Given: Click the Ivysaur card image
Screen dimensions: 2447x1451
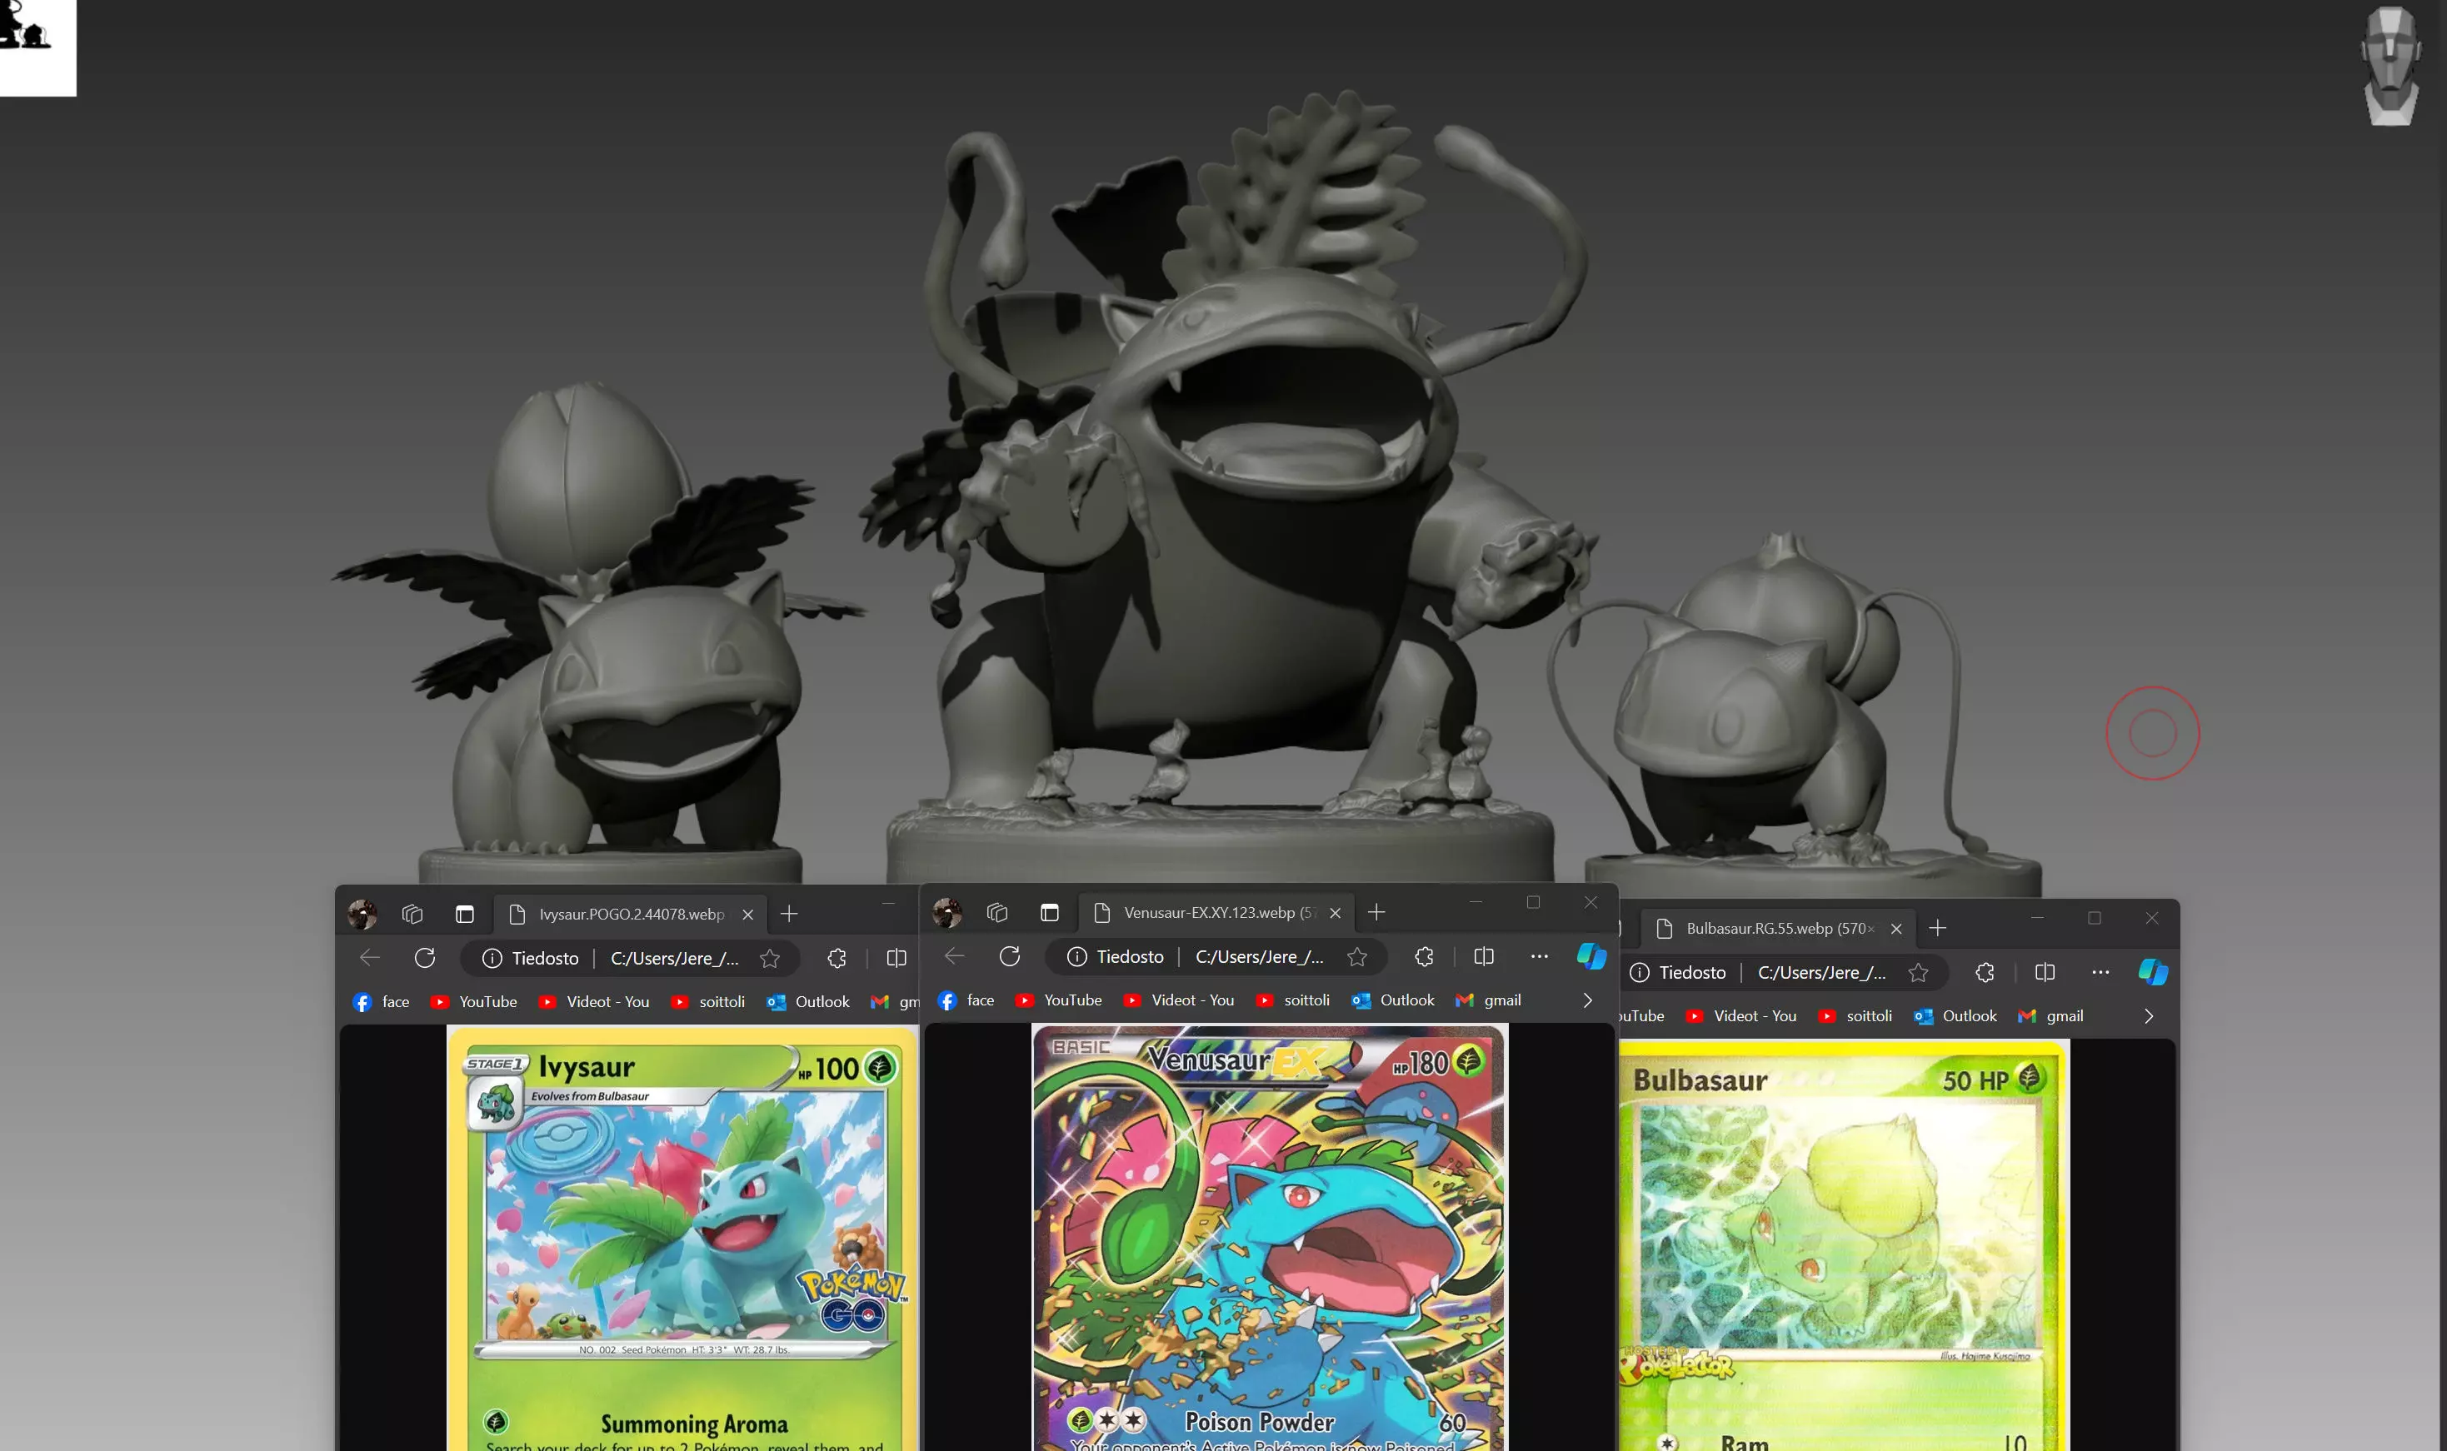Looking at the screenshot, I should tap(682, 1238).
